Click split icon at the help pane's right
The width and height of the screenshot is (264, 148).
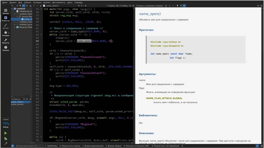(258, 6)
